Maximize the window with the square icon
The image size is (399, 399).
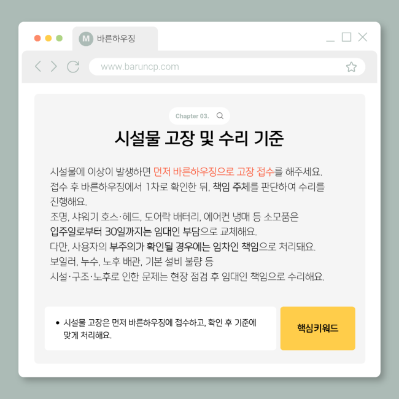click(x=346, y=37)
